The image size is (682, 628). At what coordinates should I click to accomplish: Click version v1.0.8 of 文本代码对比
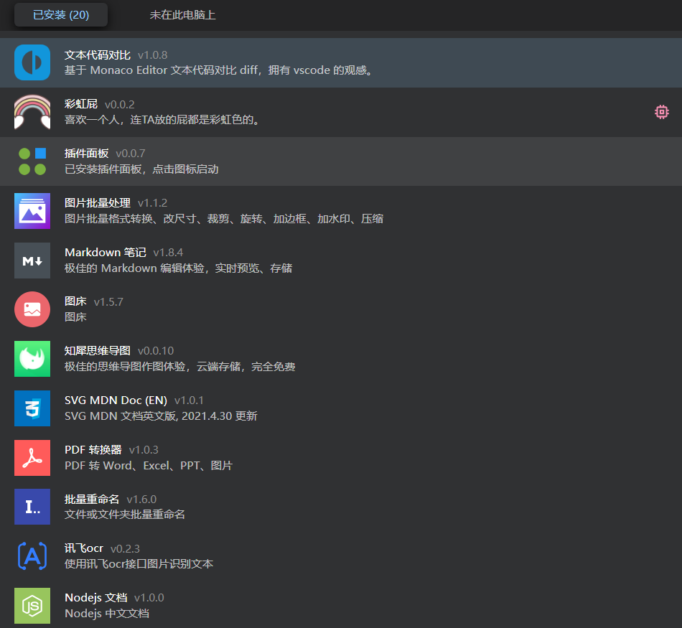153,55
